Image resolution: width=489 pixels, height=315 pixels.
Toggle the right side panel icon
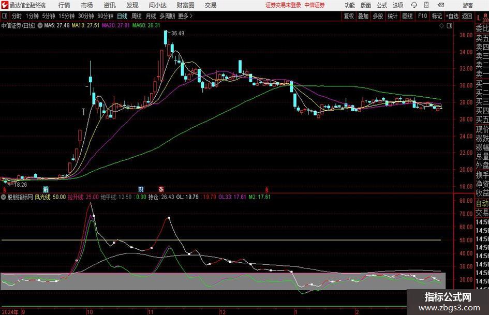point(449,25)
